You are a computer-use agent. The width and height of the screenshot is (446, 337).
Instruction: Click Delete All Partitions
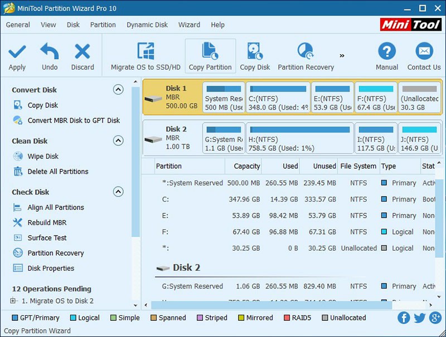click(x=58, y=172)
